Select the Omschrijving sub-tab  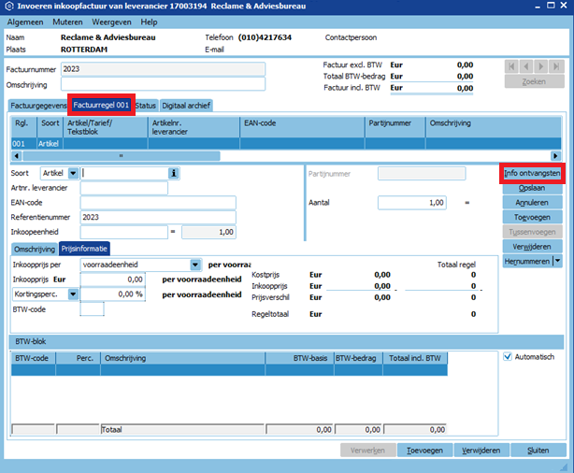click(33, 249)
